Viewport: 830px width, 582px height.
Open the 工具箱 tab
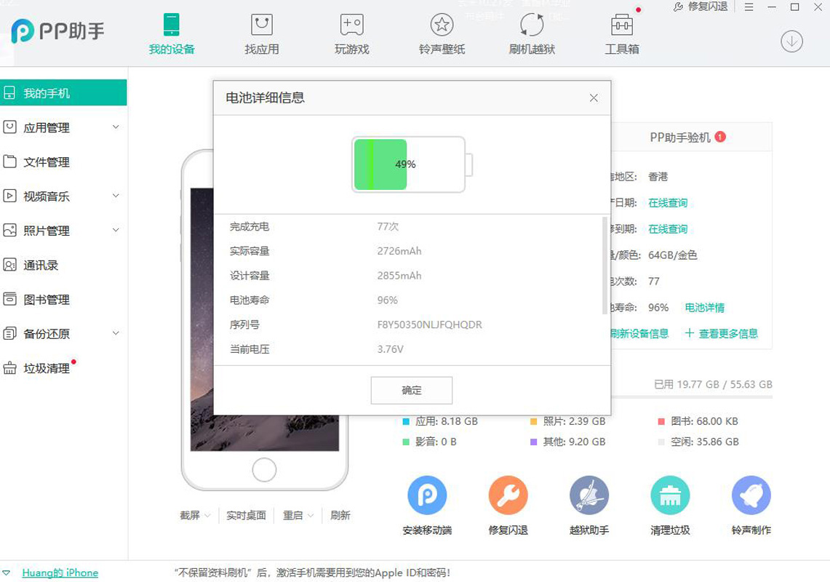[x=622, y=34]
